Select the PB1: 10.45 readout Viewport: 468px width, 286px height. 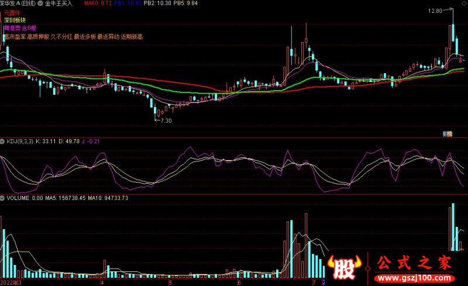tap(128, 4)
